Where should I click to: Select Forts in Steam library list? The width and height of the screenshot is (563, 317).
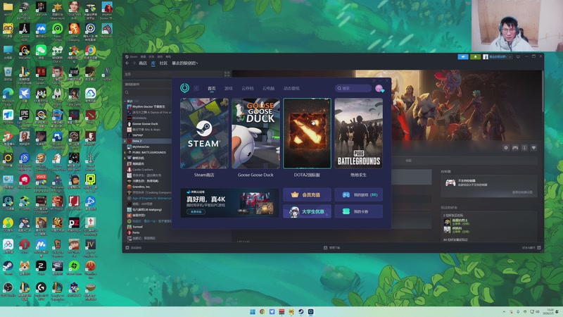(x=135, y=232)
